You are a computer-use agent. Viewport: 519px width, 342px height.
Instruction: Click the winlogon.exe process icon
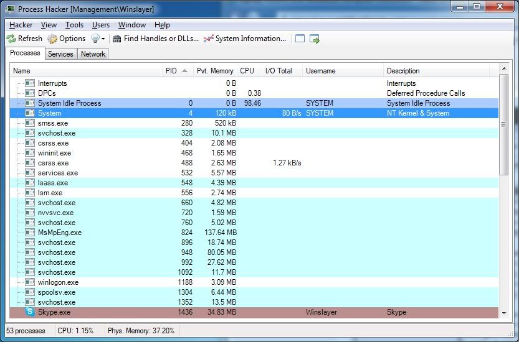(x=30, y=282)
